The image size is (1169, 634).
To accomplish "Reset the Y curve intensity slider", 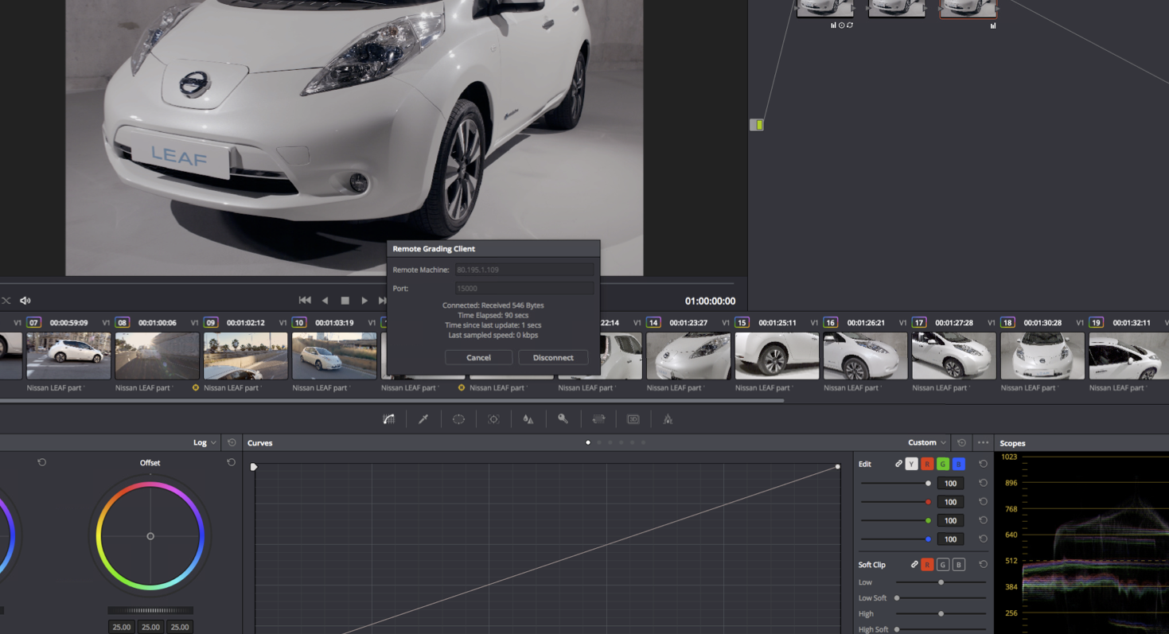I will pyautogui.click(x=983, y=483).
